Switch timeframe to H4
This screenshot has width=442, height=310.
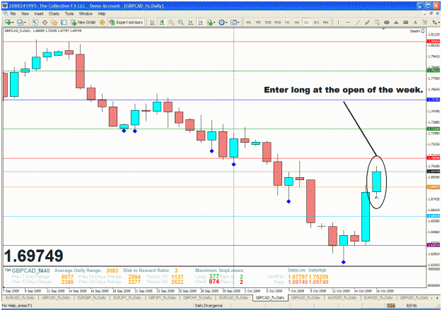pyautogui.click(x=296, y=22)
